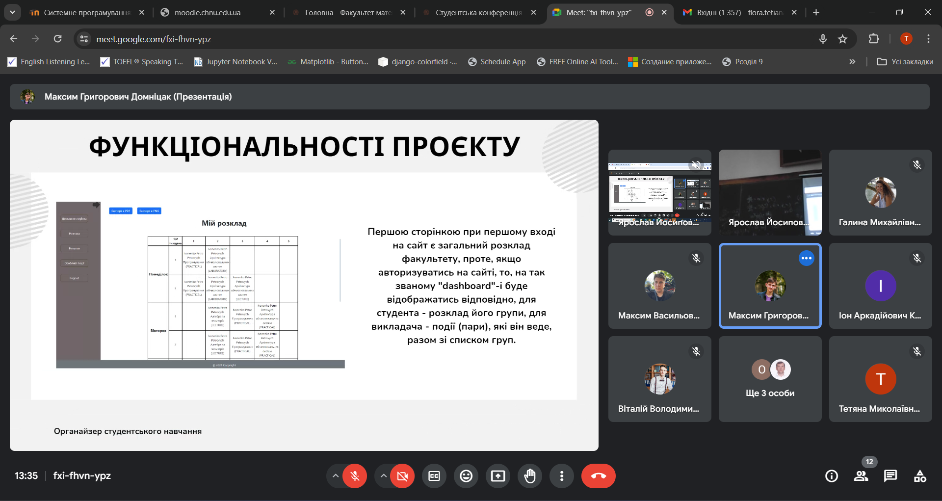Viewport: 942px width, 501px height.
Task: Open the Усі закладки folder
Action: click(905, 62)
